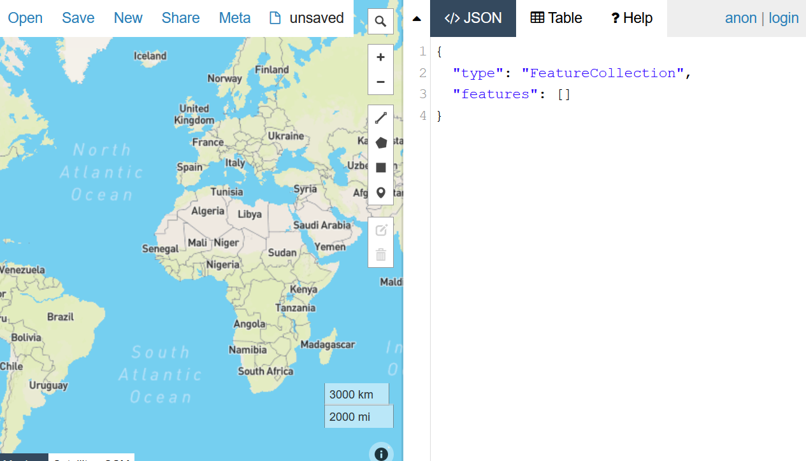Open the map search tool
The image size is (806, 461).
point(380,22)
